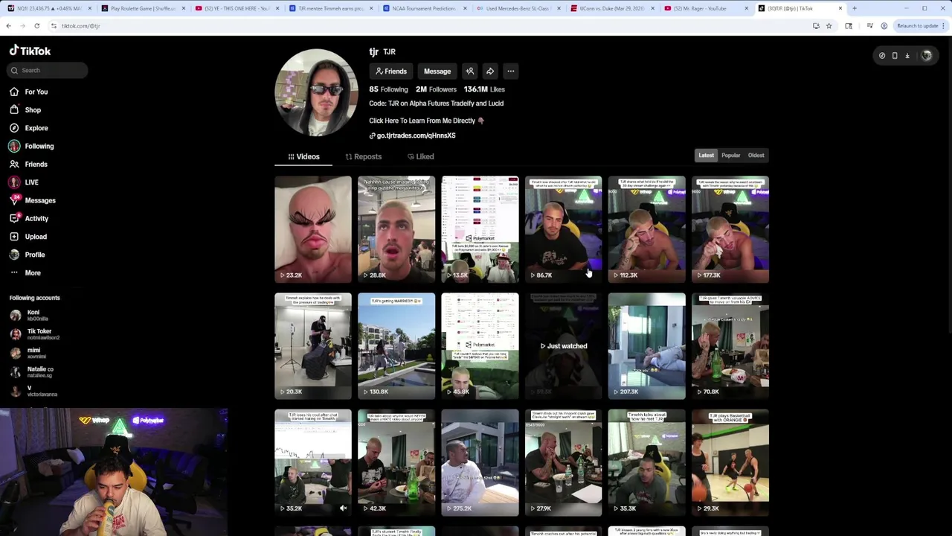952x536 pixels.
Task: Switch to the Reposts tab
Action: coord(363,156)
